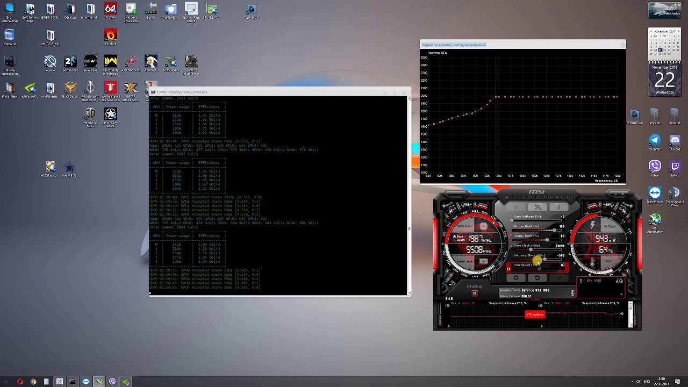Click the cmd.exe window scrollbar
The height and width of the screenshot is (387, 688).
(x=408, y=196)
